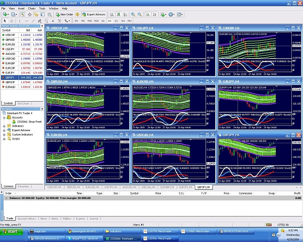The height and width of the screenshot is (242, 303).
Task: Select the Vertical Line drawing tool
Action: click(x=19, y=21)
